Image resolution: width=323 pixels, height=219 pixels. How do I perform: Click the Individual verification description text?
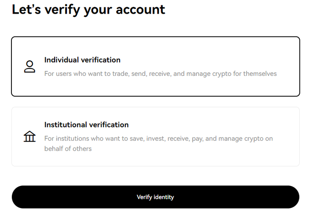coord(160,74)
